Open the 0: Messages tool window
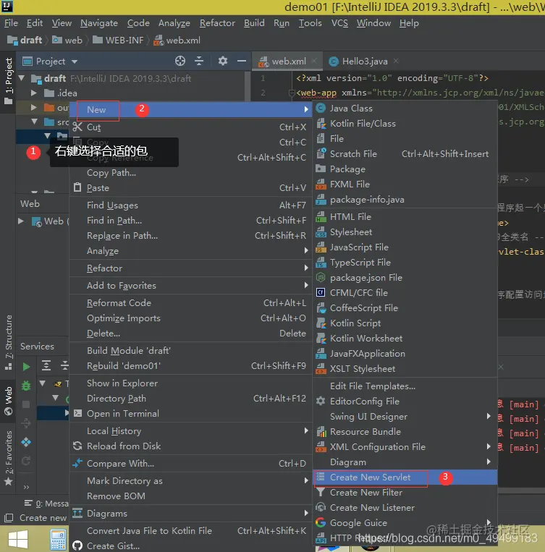 tap(46, 504)
